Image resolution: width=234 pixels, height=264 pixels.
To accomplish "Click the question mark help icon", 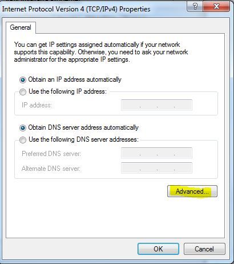I will pyautogui.click(x=195, y=6).
